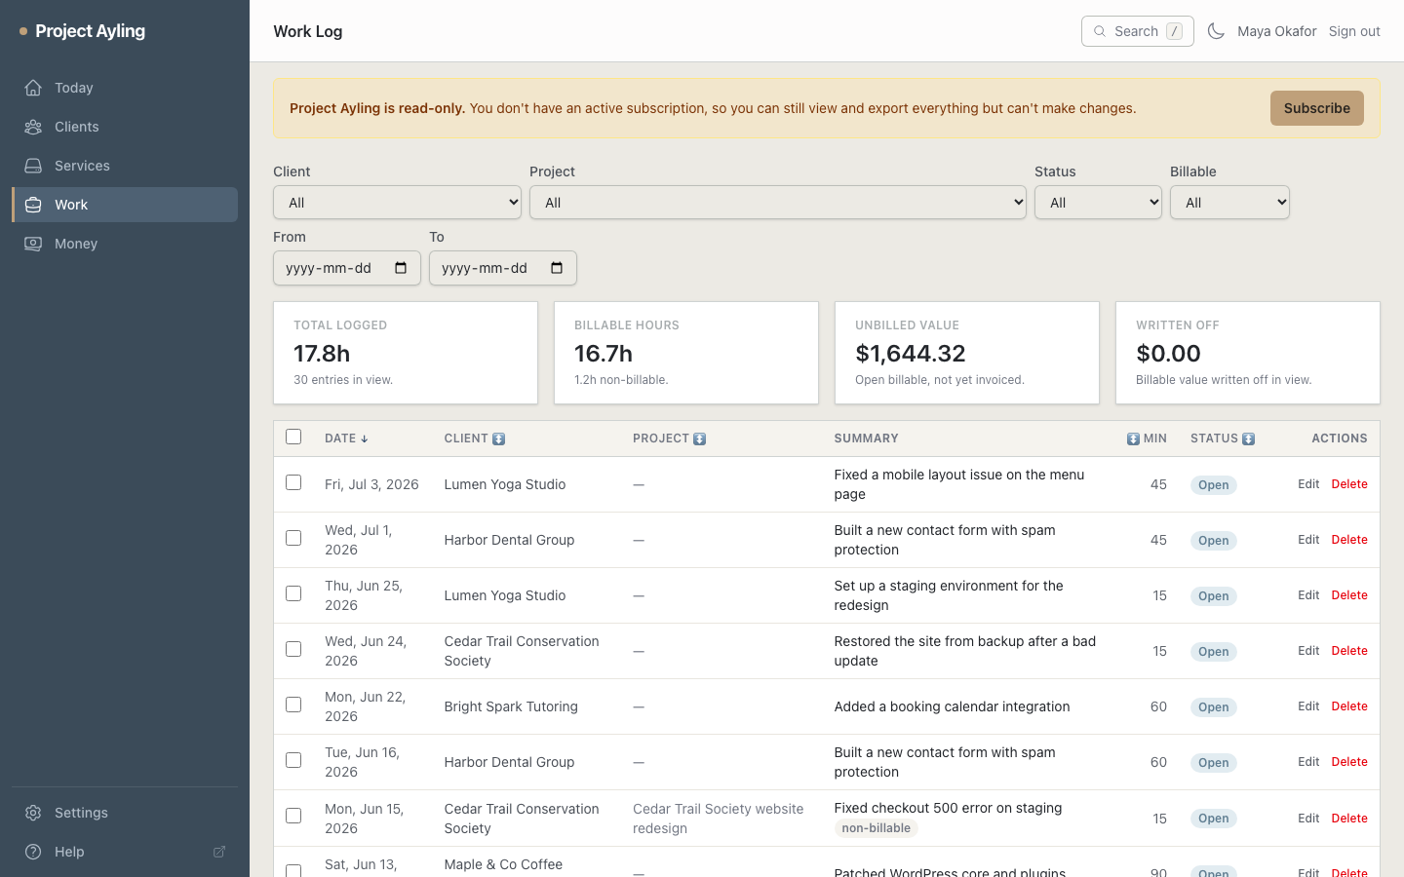1404x877 pixels.
Task: Edit the Mon, Jun 22 entry
Action: (1308, 706)
